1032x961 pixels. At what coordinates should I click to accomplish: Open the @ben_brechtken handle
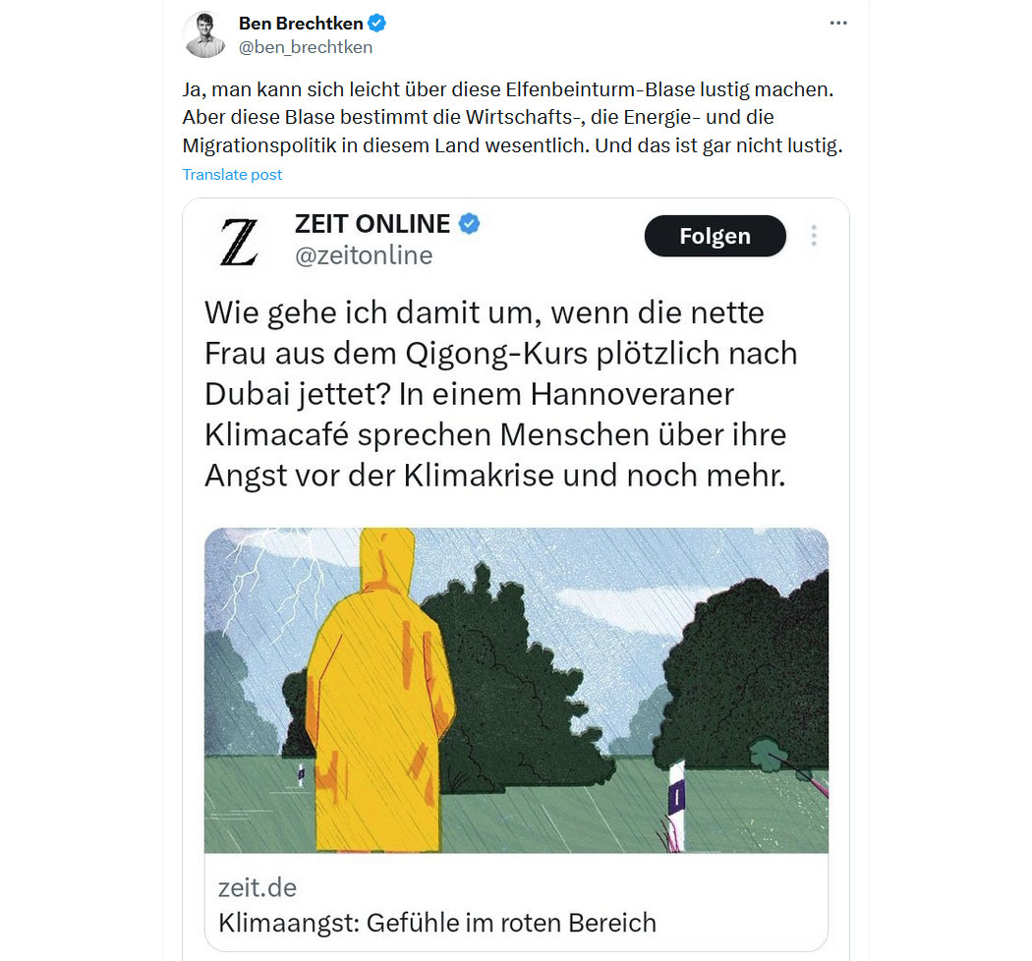pyautogui.click(x=306, y=47)
